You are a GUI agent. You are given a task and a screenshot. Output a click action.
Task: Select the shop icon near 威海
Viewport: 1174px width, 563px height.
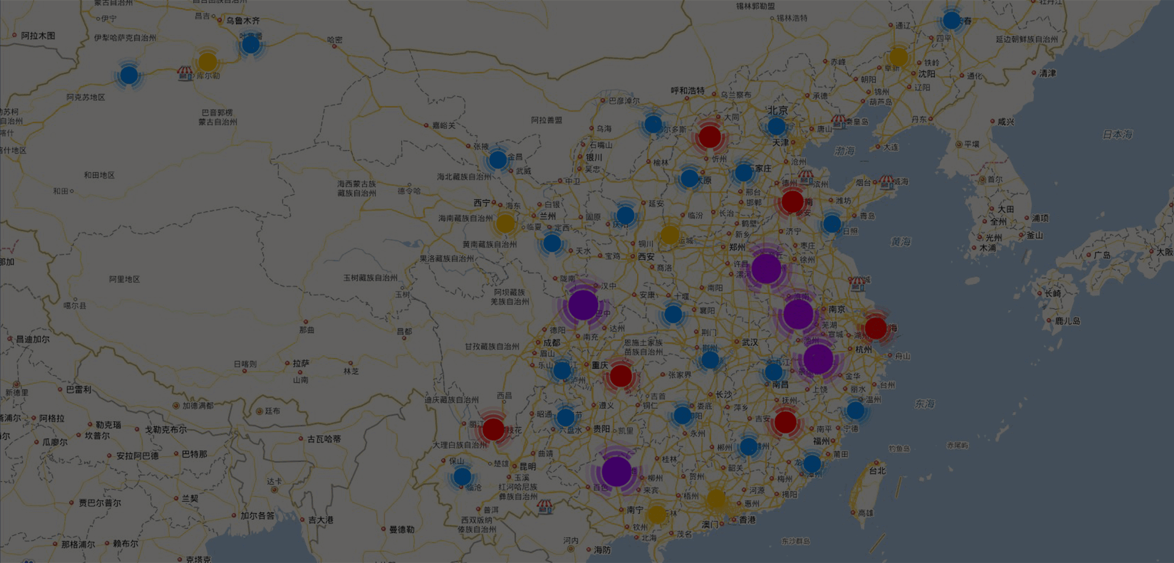pos(886,182)
